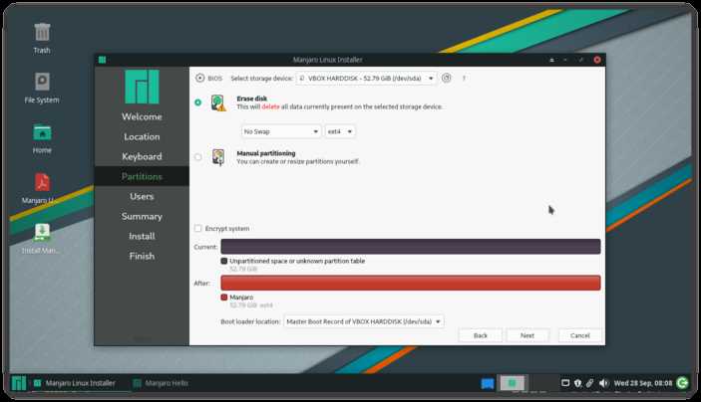Click the volume speaker tray icon

[x=603, y=383]
